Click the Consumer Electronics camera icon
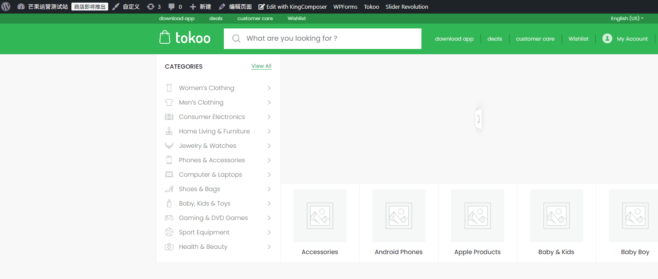Viewport: 658px width, 279px height. pos(169,117)
